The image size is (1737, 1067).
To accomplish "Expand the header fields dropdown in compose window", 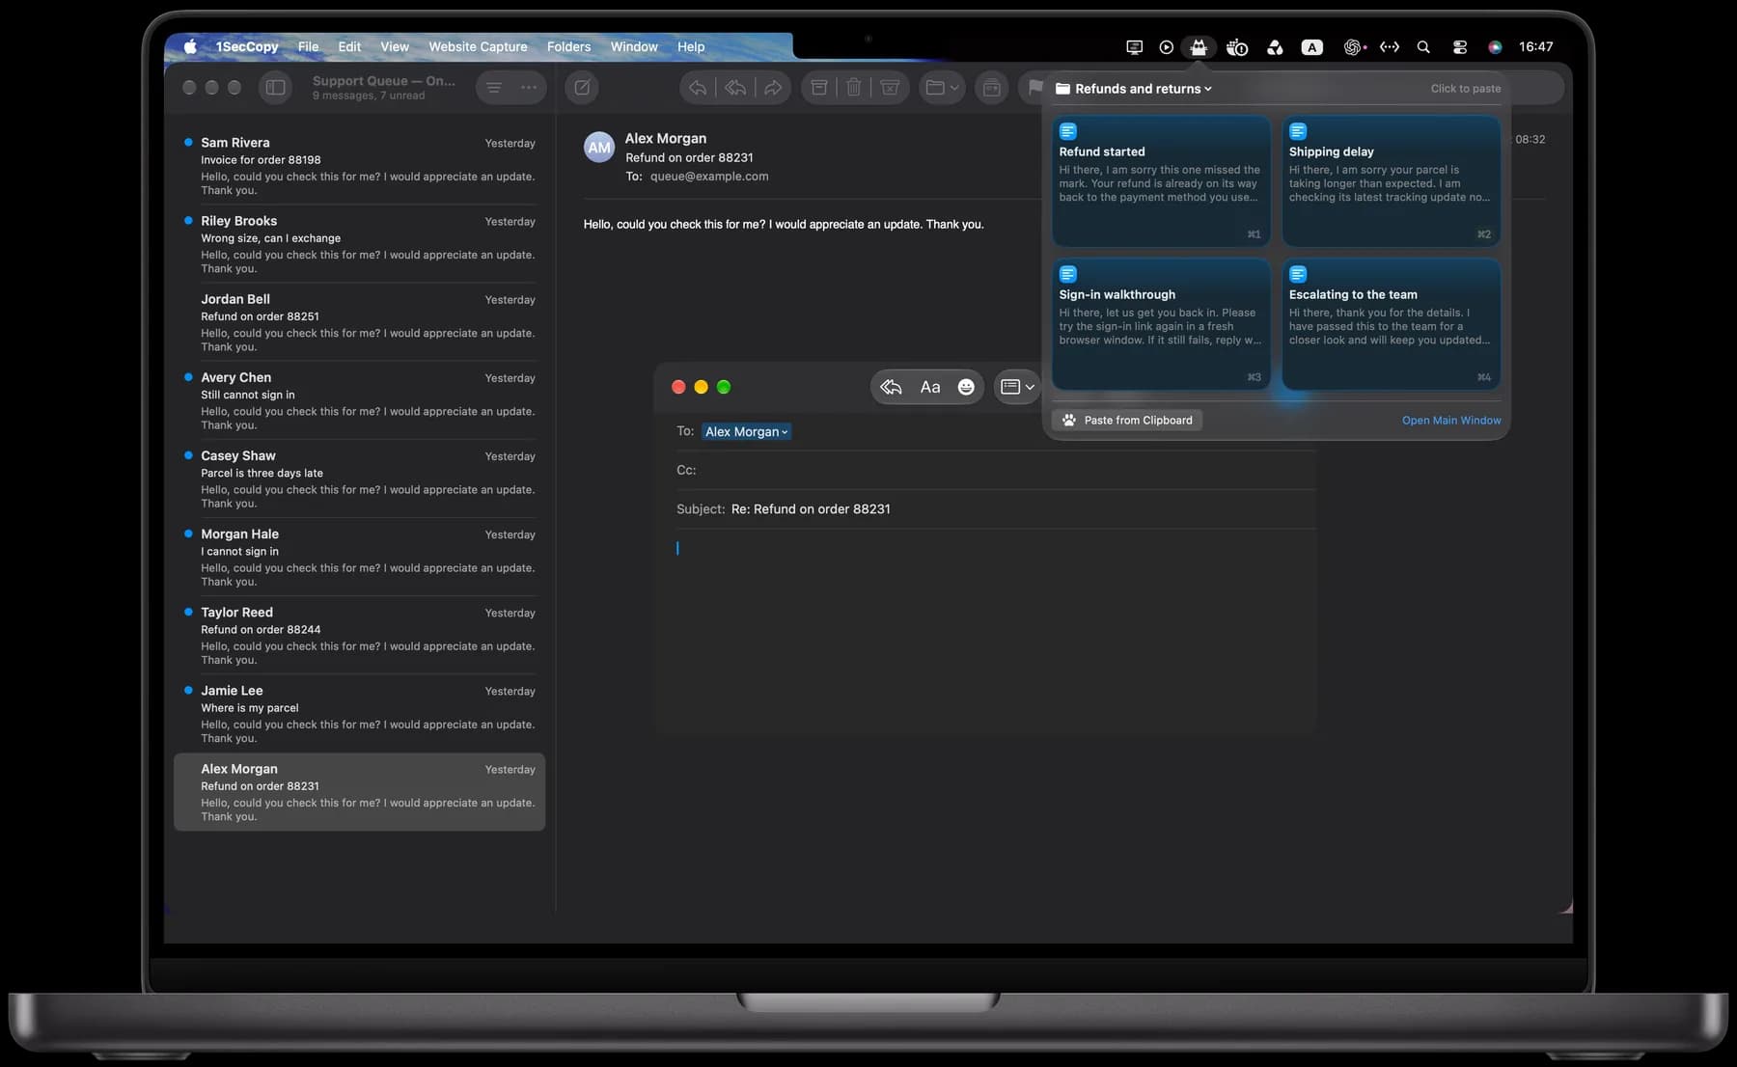I will 1018,387.
